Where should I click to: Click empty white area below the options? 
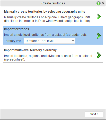[53, 85]
